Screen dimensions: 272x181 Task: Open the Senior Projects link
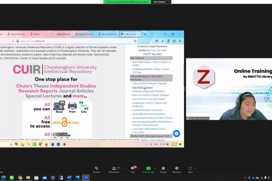pyautogui.click(x=151, y=95)
